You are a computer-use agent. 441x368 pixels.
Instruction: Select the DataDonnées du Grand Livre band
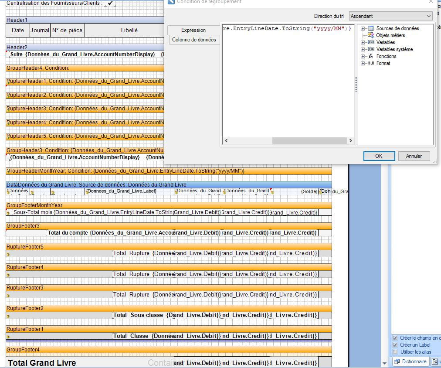click(169, 184)
